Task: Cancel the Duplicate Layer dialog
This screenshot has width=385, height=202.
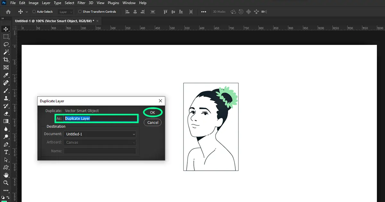Action: (x=152, y=122)
